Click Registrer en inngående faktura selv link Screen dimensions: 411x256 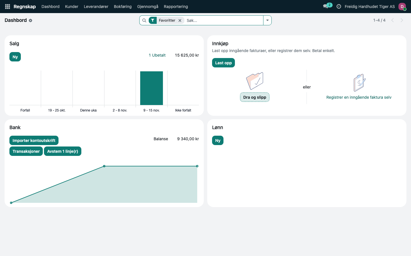(x=359, y=97)
